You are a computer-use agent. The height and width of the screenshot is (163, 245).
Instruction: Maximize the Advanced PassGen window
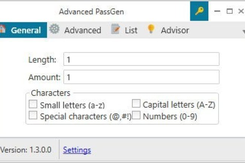pos(229,11)
